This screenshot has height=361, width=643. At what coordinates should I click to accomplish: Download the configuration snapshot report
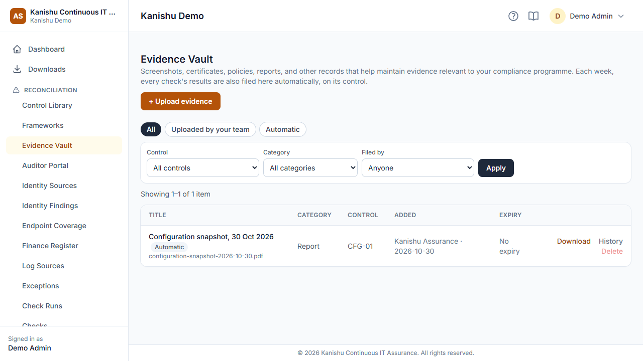pyautogui.click(x=574, y=241)
